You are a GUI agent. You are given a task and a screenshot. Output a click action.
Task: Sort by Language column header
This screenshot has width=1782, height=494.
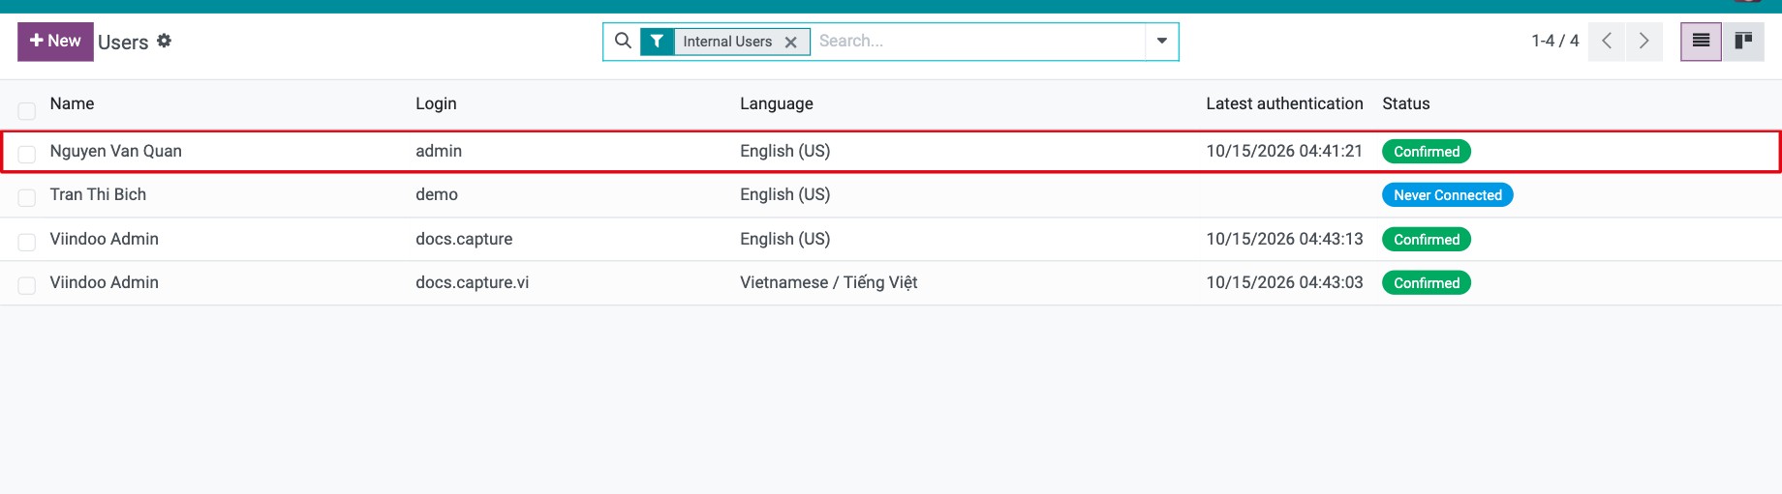777,103
